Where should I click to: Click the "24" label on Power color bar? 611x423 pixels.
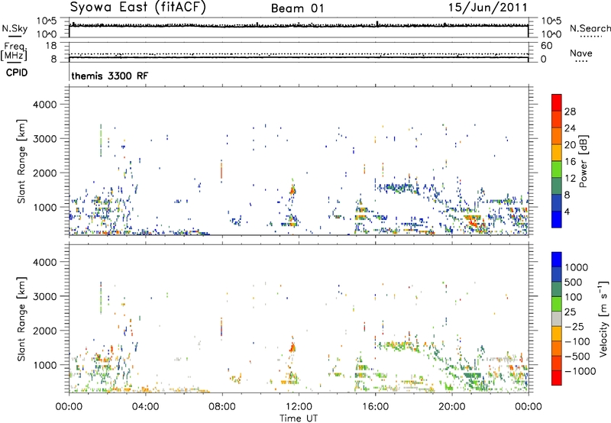pyautogui.click(x=570, y=128)
